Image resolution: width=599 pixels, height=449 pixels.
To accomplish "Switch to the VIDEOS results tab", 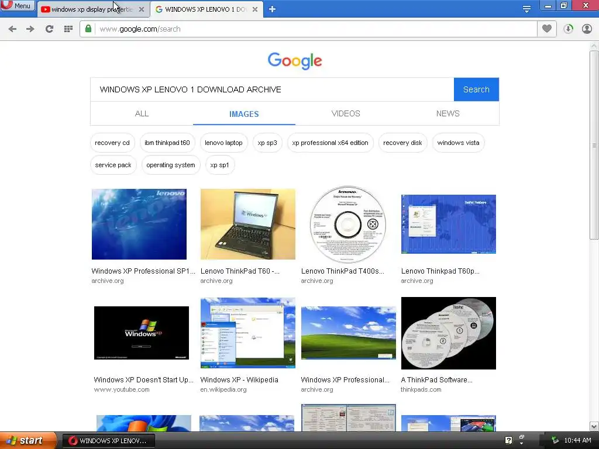I will (x=346, y=114).
